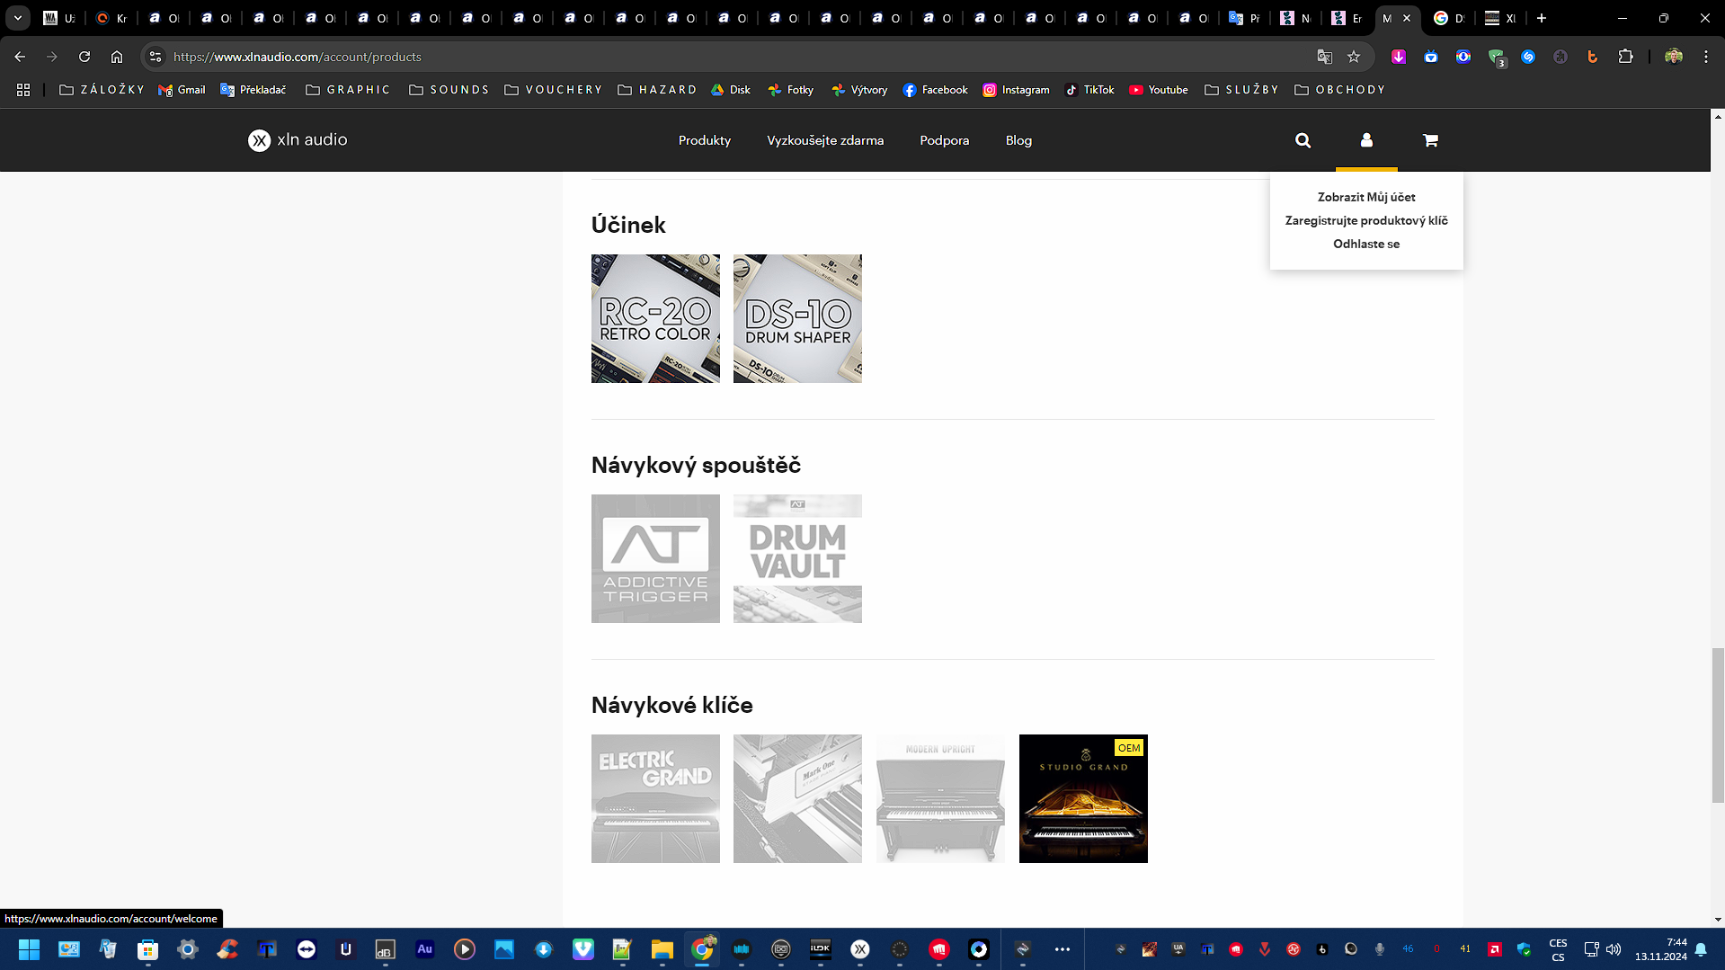Expand the HAZARD bookmark folder
This screenshot has height=970, width=1725.
click(657, 90)
